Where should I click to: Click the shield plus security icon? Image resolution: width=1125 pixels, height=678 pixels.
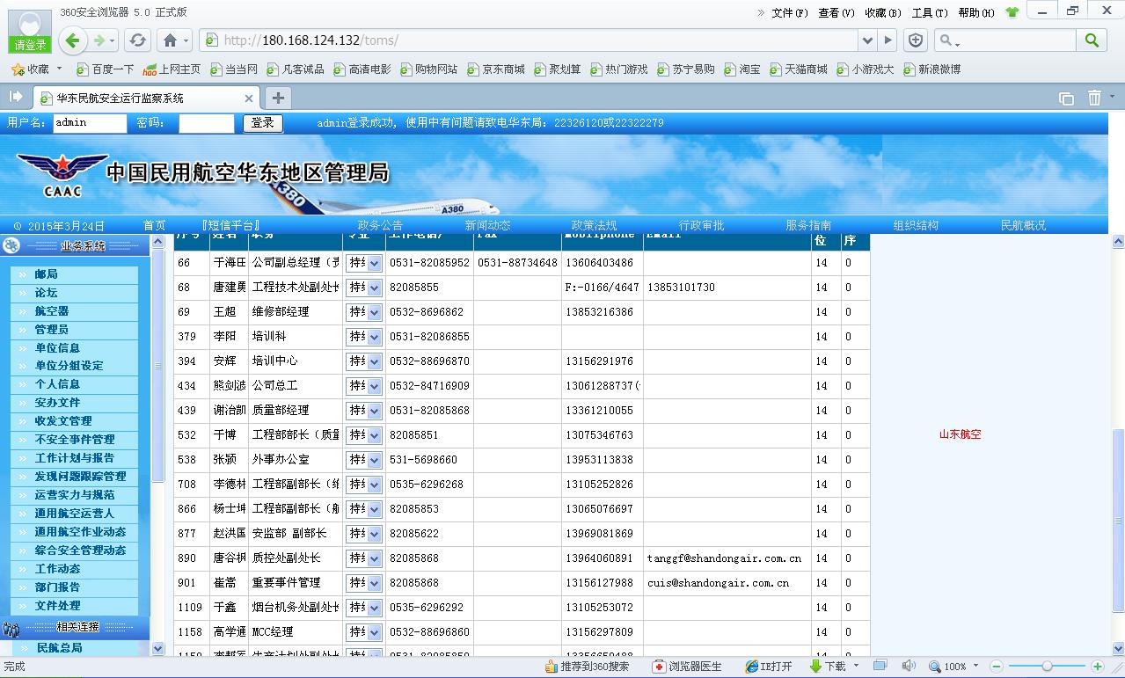click(916, 40)
